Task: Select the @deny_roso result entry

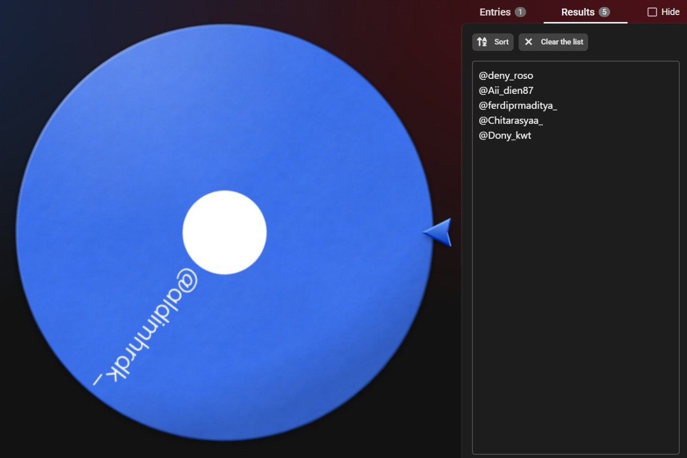Action: point(506,75)
